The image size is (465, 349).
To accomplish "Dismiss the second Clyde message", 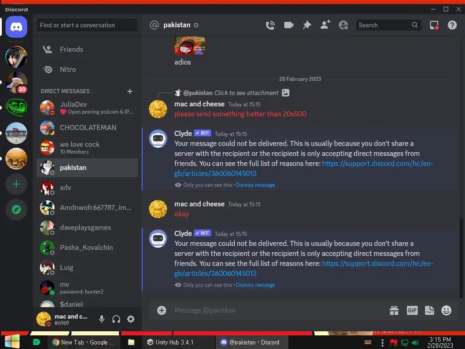I will click(x=255, y=285).
